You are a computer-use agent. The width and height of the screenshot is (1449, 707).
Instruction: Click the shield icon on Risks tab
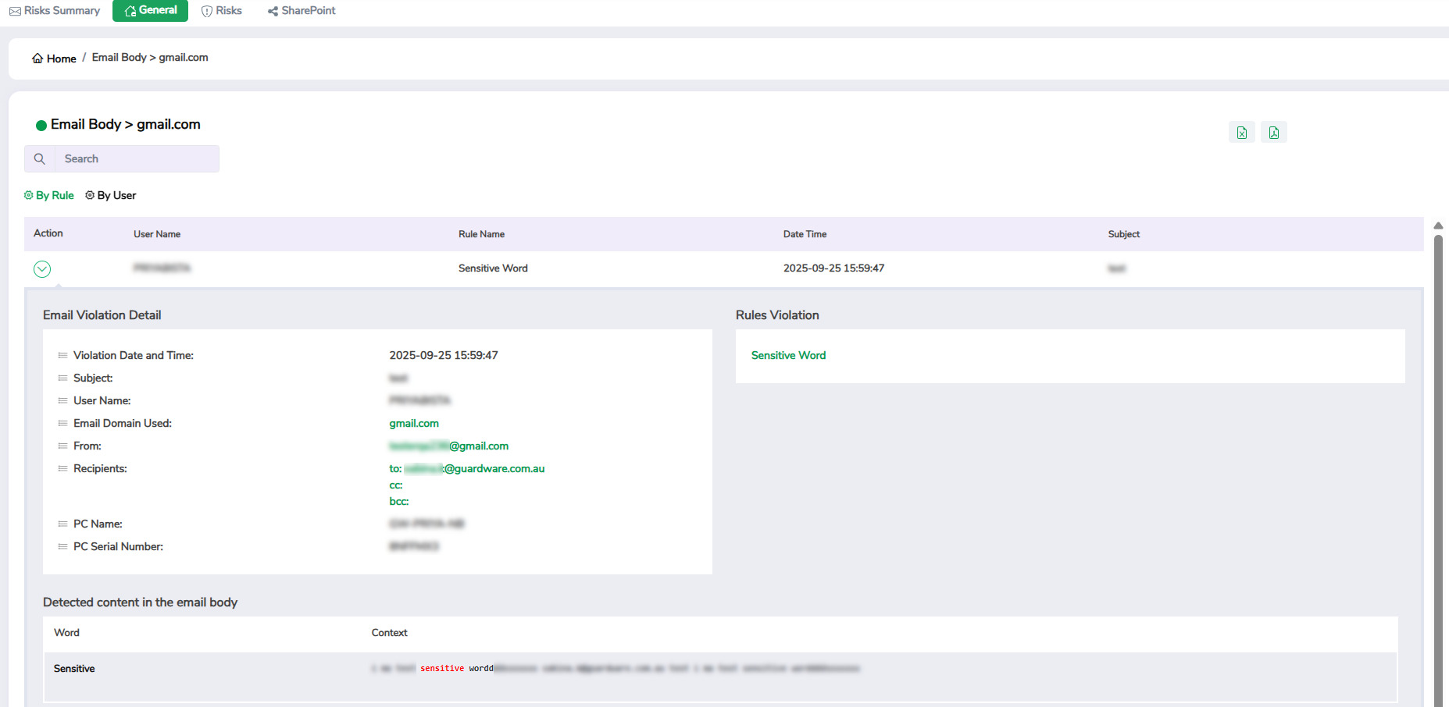pos(207,11)
